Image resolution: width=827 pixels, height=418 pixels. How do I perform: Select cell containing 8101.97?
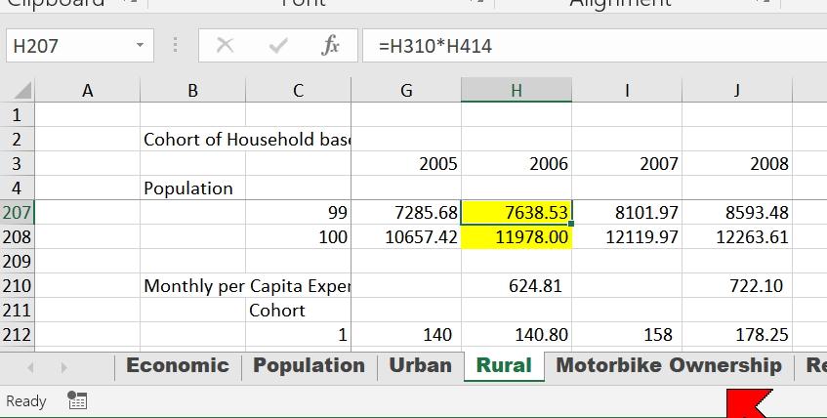[x=627, y=212]
